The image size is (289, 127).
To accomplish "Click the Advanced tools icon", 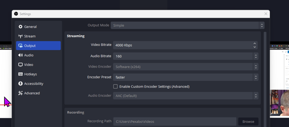I will tap(20, 93).
